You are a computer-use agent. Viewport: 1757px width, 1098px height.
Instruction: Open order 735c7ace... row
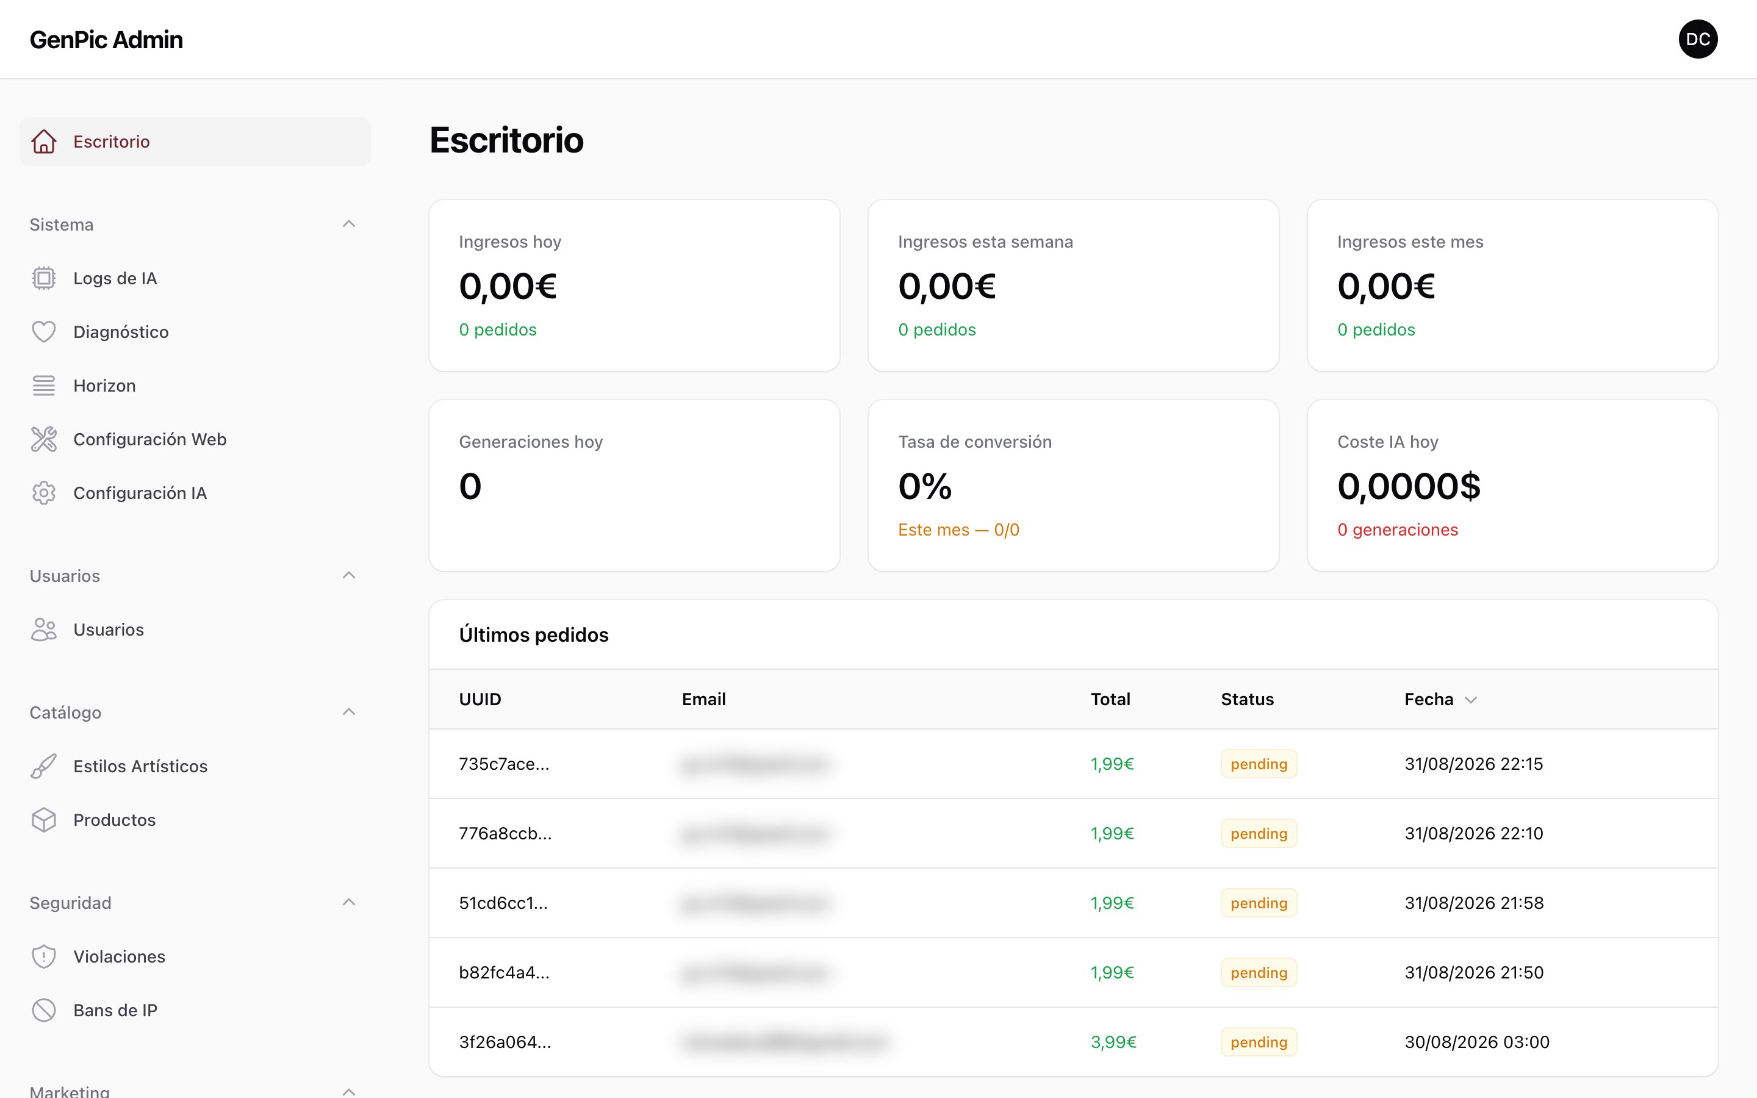1073,764
